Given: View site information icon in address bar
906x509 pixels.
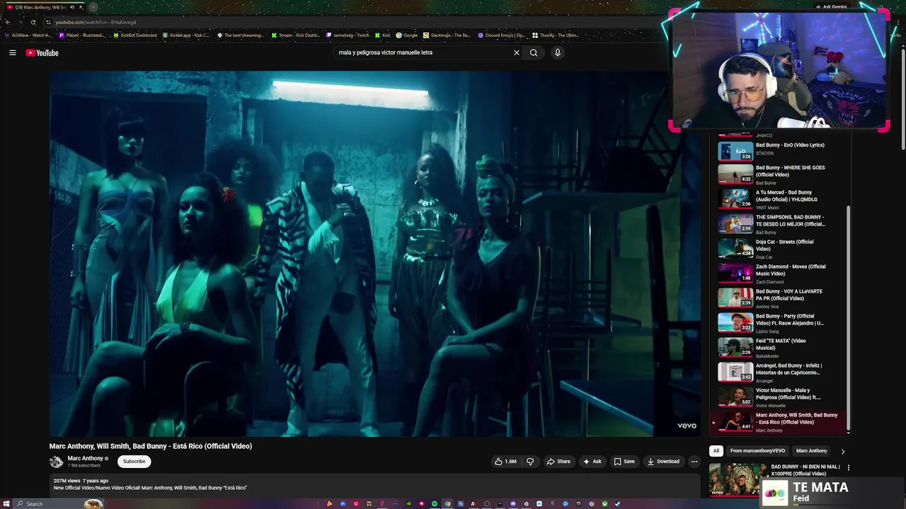Looking at the screenshot, I should [48, 22].
